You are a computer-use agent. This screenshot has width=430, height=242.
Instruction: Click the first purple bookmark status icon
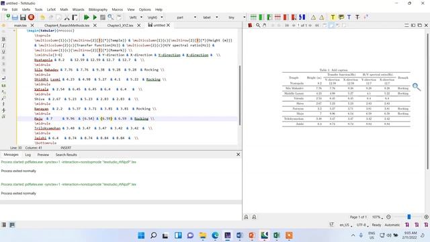(x=407, y=225)
